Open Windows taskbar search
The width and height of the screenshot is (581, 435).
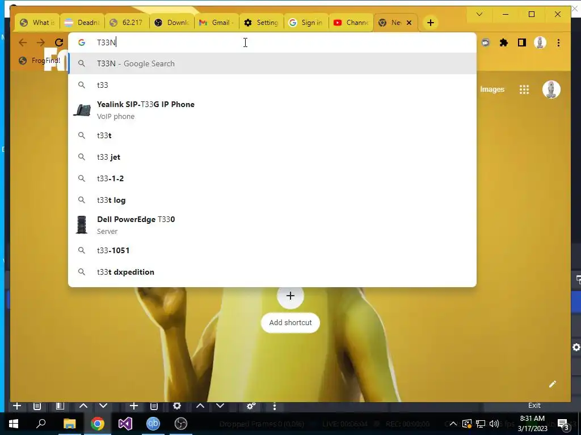click(41, 424)
